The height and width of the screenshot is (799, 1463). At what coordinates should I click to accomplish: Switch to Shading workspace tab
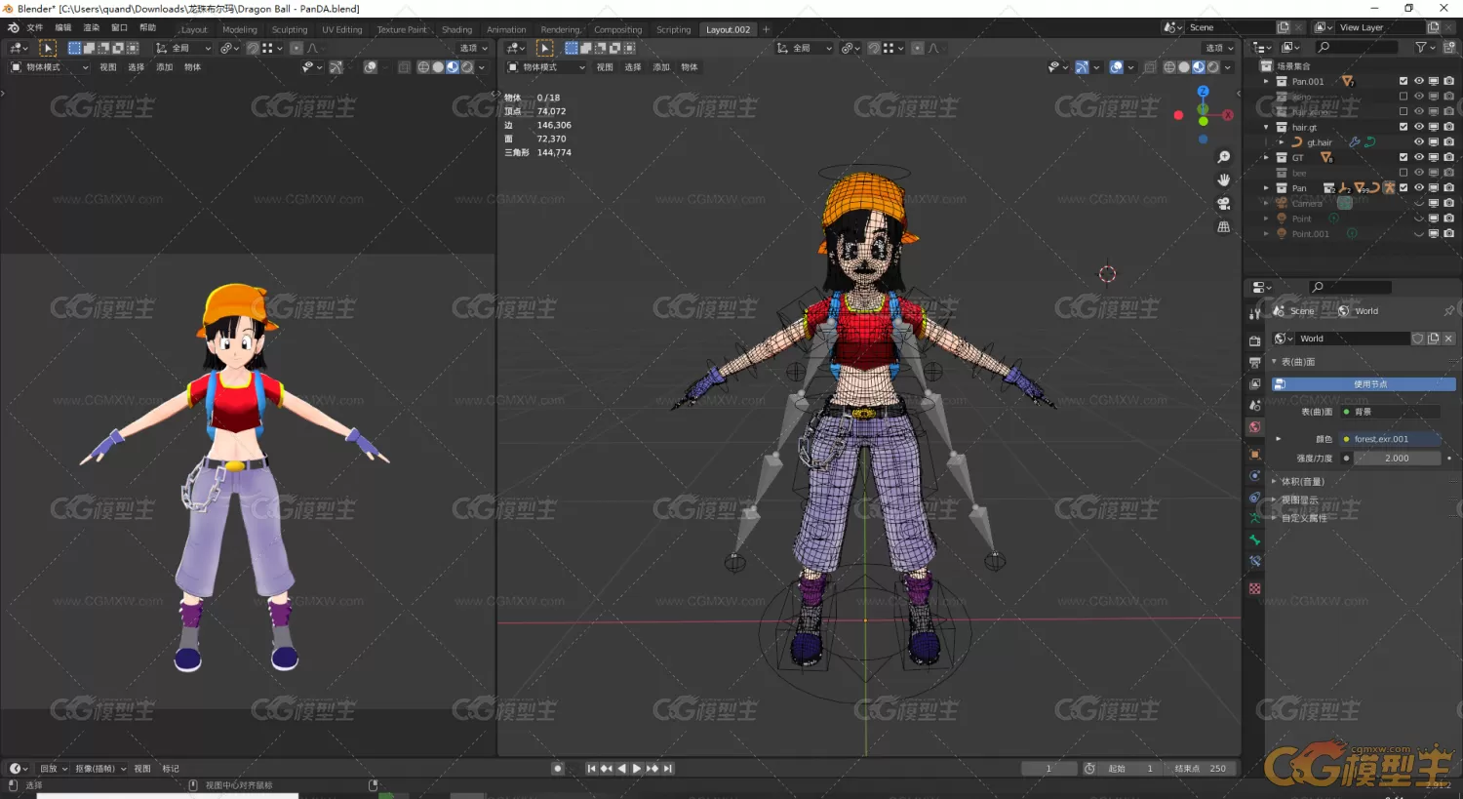click(456, 29)
